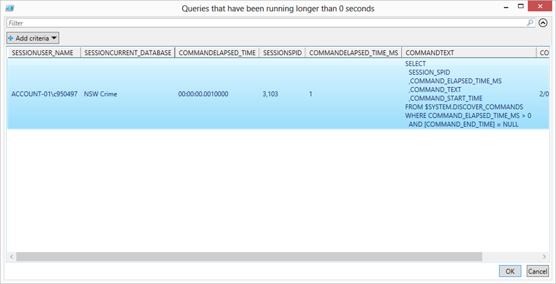Viewport: 556px width, 284px height.
Task: Sort by COMMANDTEXT column header
Action: tap(469, 53)
